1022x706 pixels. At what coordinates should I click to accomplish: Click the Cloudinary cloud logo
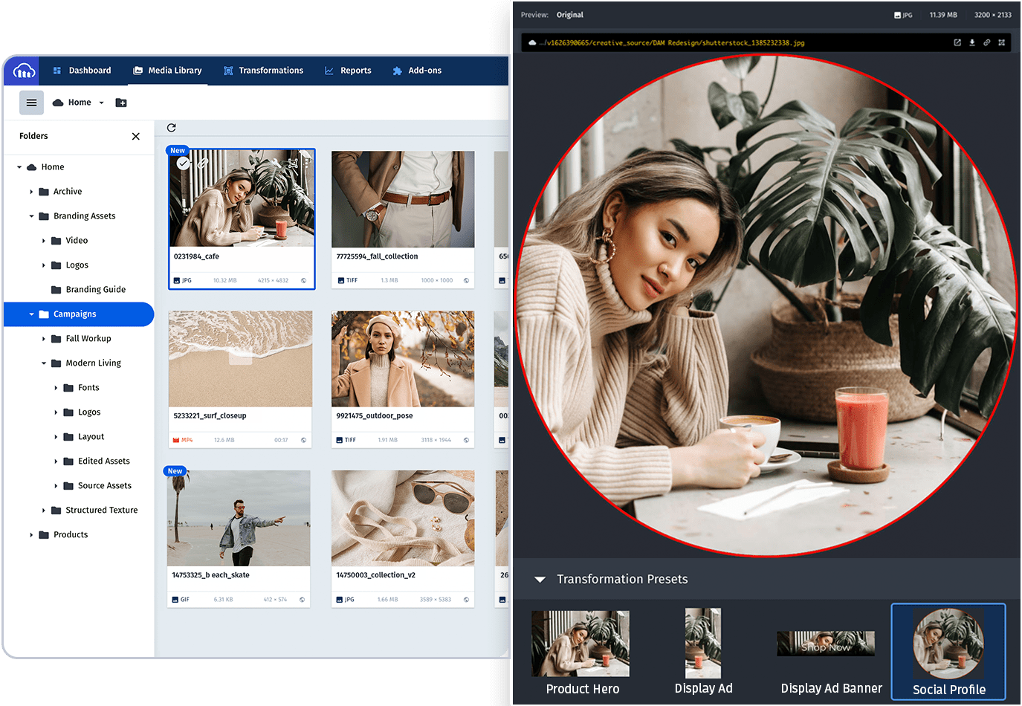coord(24,71)
